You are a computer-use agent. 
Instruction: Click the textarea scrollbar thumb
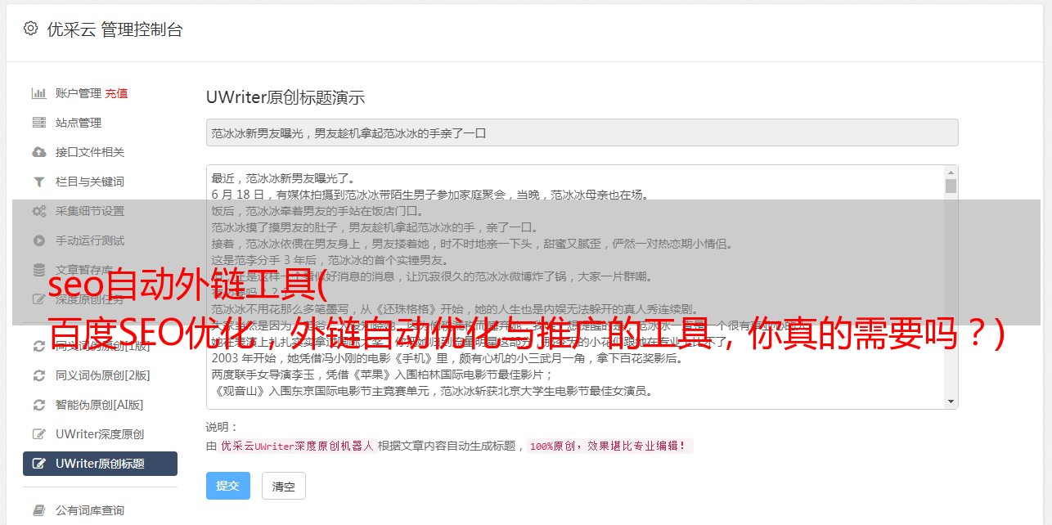[951, 186]
